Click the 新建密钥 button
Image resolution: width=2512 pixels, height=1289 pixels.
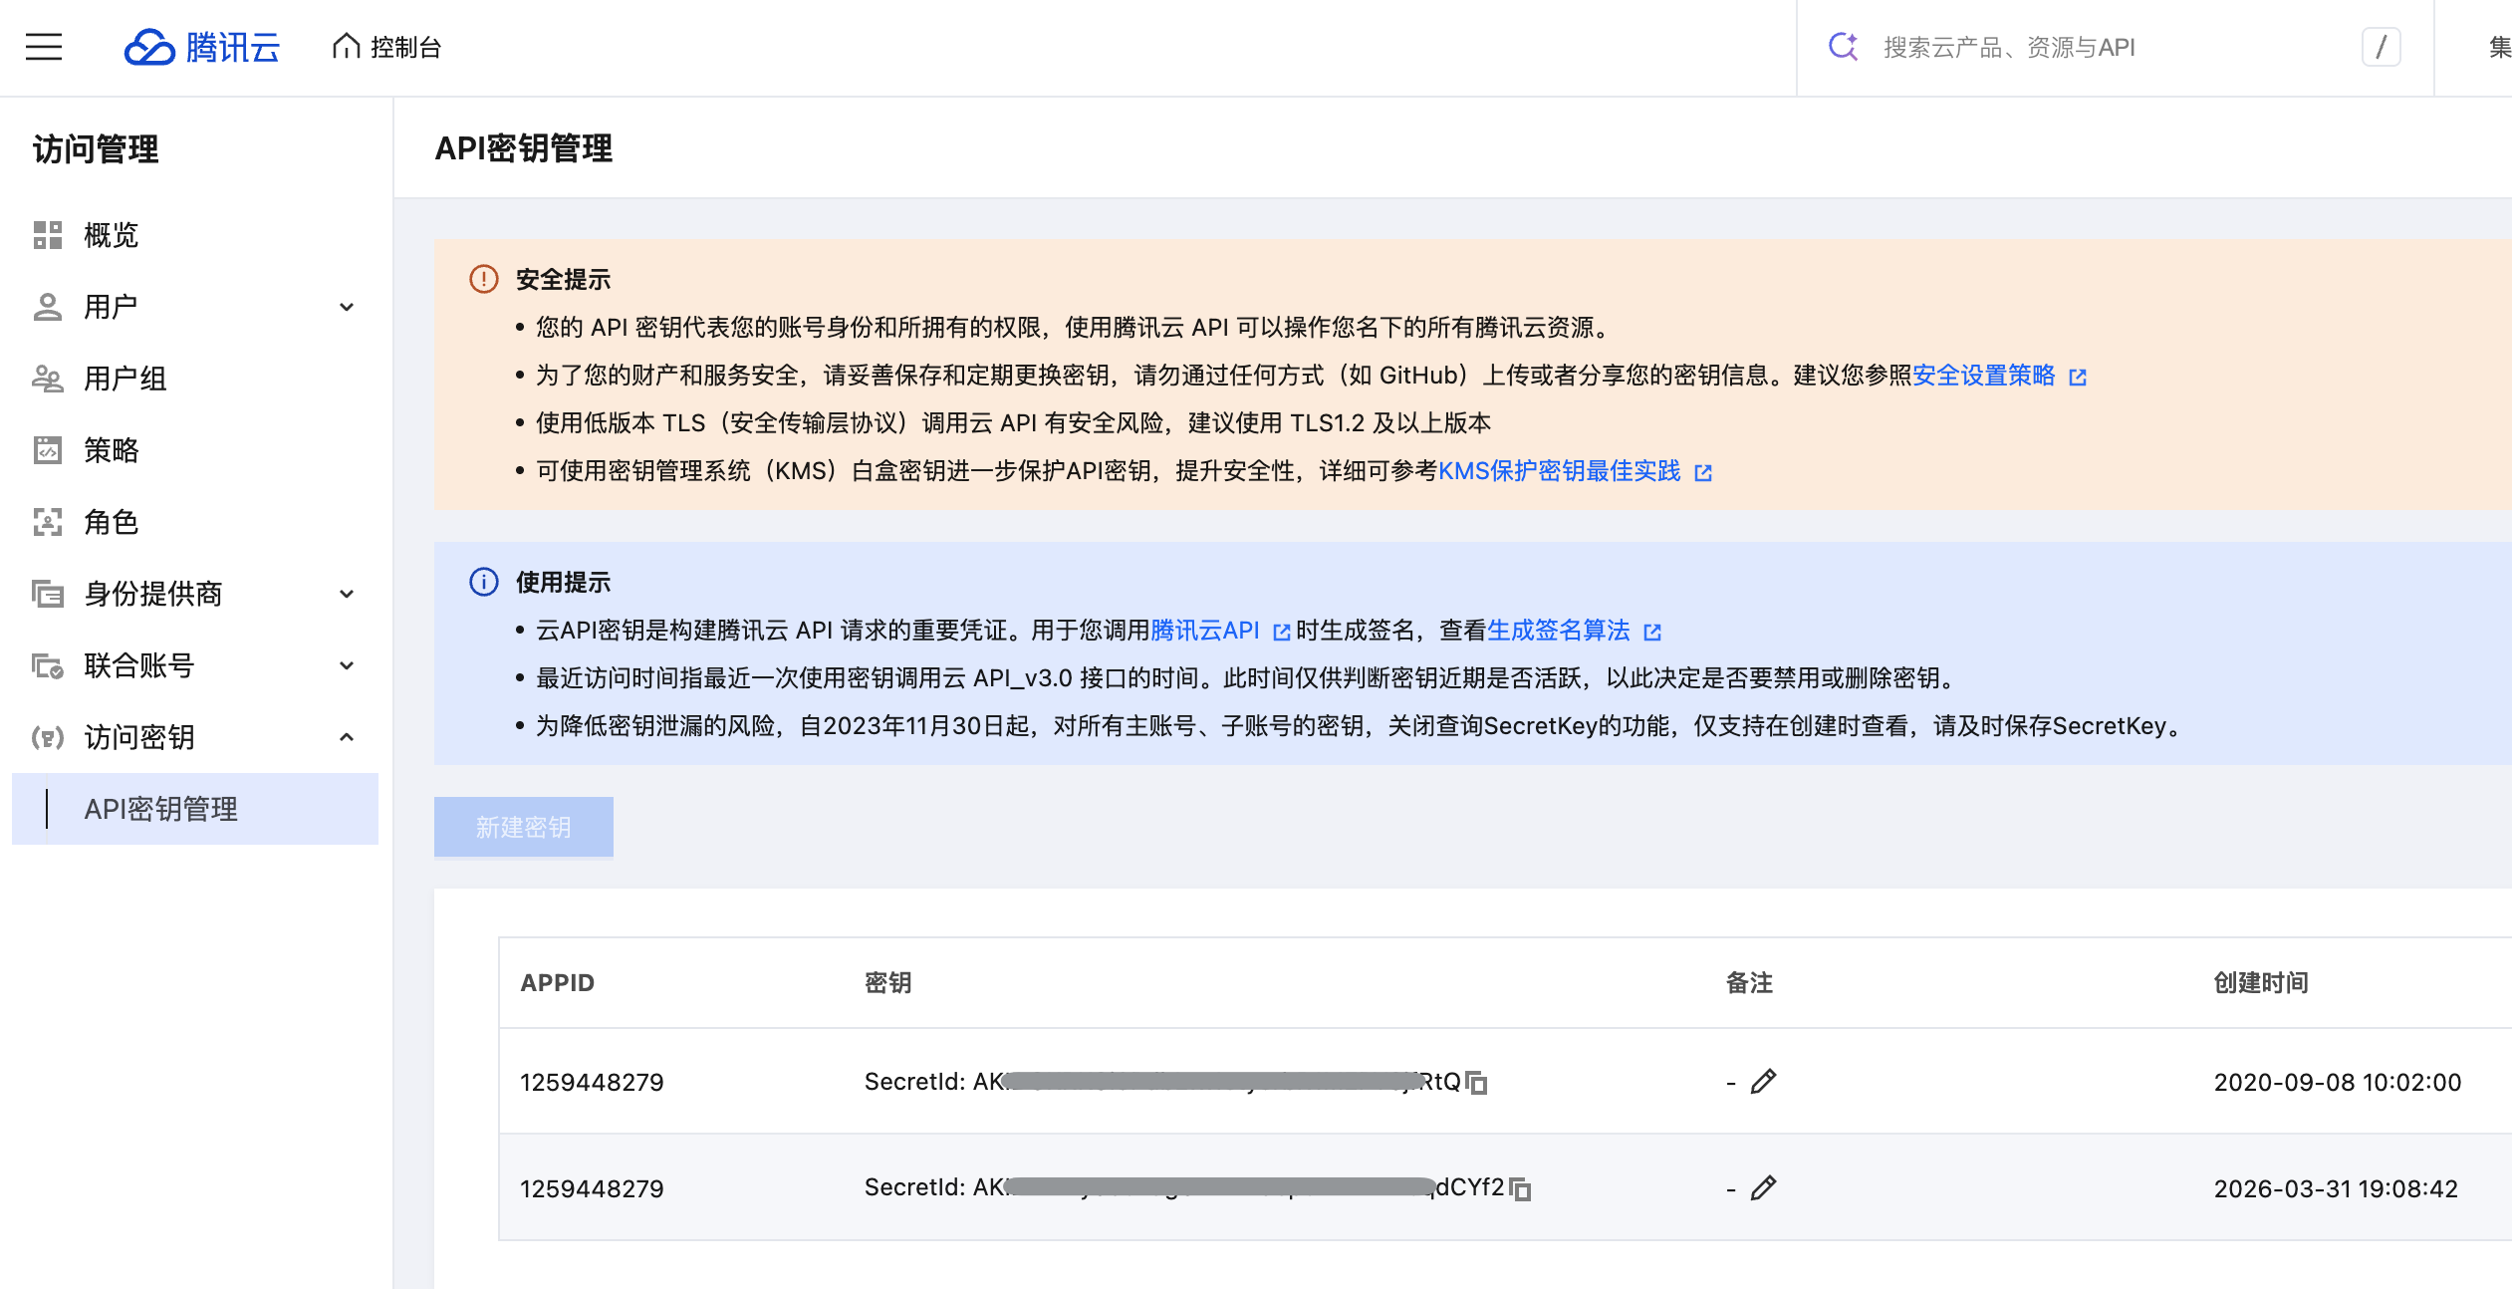[524, 827]
